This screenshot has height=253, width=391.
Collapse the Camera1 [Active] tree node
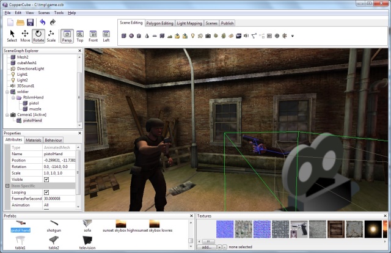click(7, 114)
